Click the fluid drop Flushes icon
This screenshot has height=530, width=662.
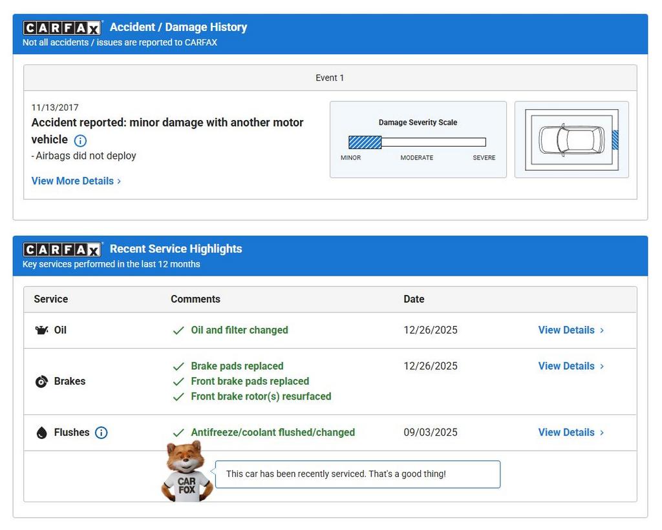click(41, 433)
